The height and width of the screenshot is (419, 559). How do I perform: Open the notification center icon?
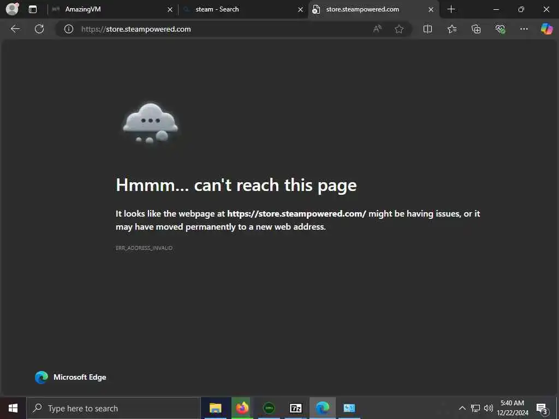[542, 408]
